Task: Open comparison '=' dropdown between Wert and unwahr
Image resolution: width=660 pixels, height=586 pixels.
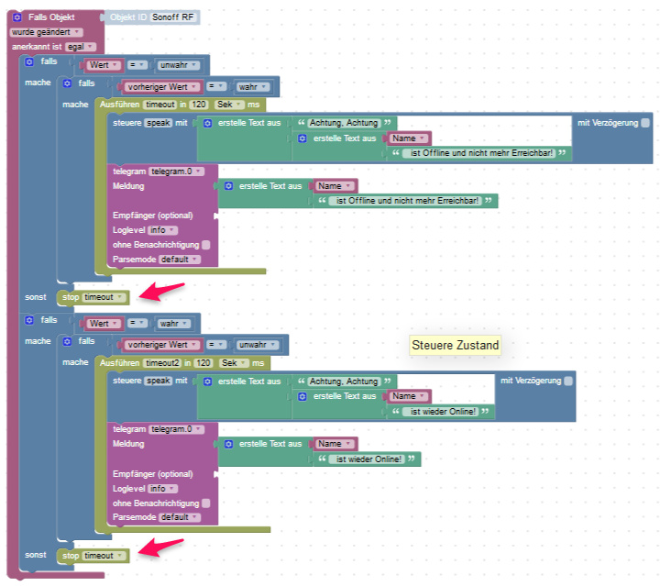Action: point(137,65)
